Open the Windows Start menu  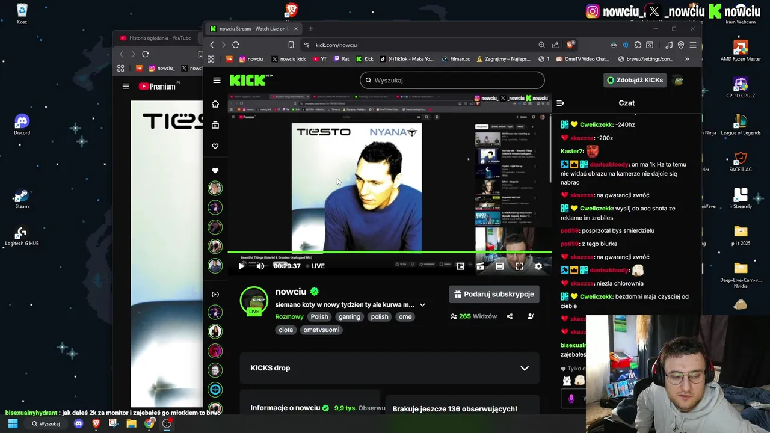click(13, 423)
